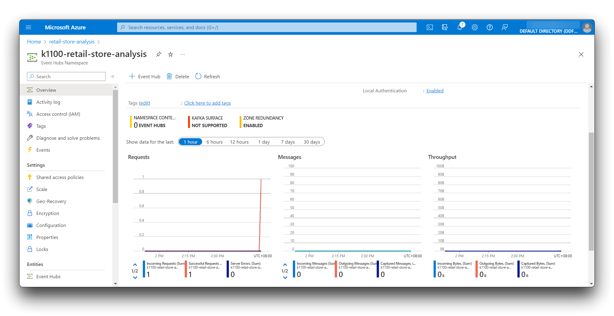The height and width of the screenshot is (316, 614).
Task: Click the Successful Requests legend entry
Action: pyautogui.click(x=204, y=269)
